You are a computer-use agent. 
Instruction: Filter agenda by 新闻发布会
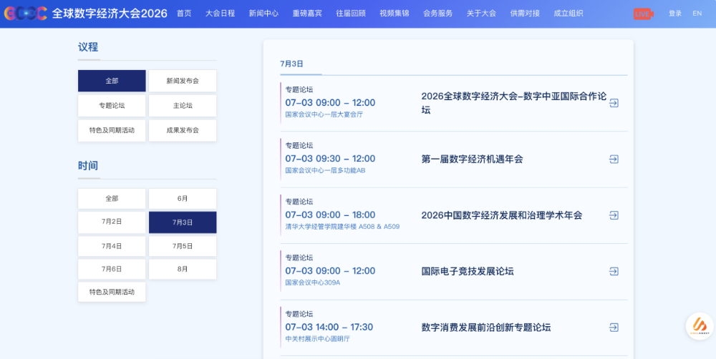(x=183, y=81)
